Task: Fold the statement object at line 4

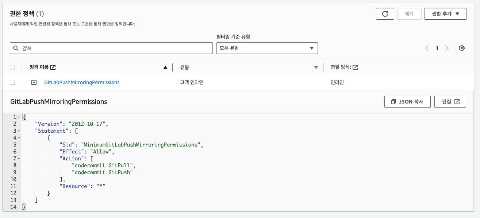Action: (19, 138)
